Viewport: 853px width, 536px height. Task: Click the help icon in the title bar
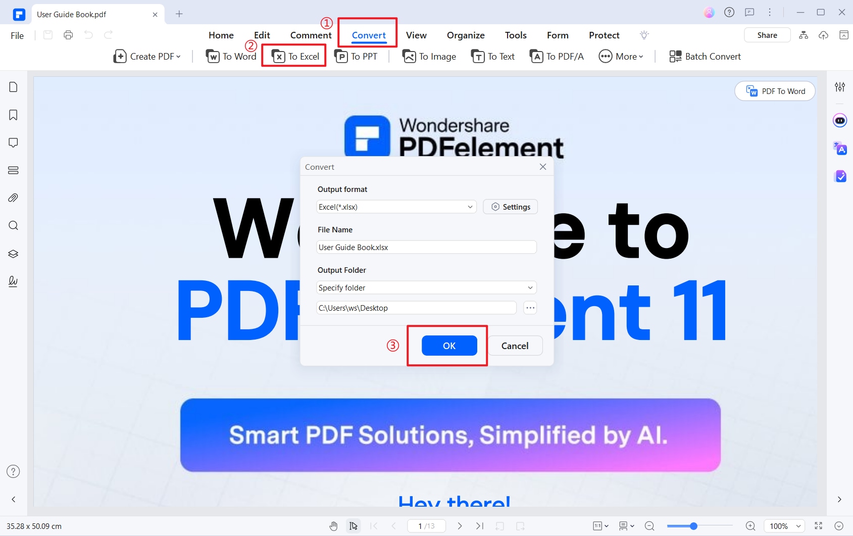coord(729,13)
